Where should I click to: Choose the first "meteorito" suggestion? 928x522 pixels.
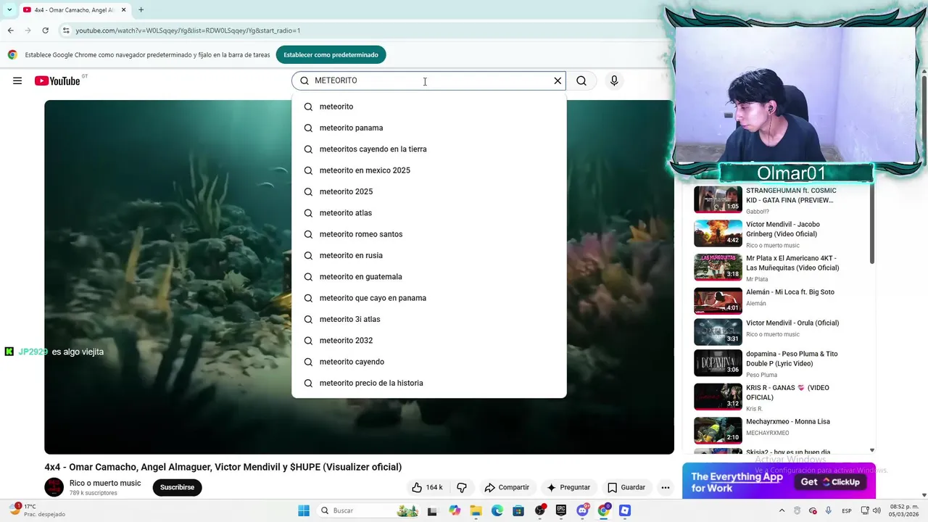[x=429, y=107]
